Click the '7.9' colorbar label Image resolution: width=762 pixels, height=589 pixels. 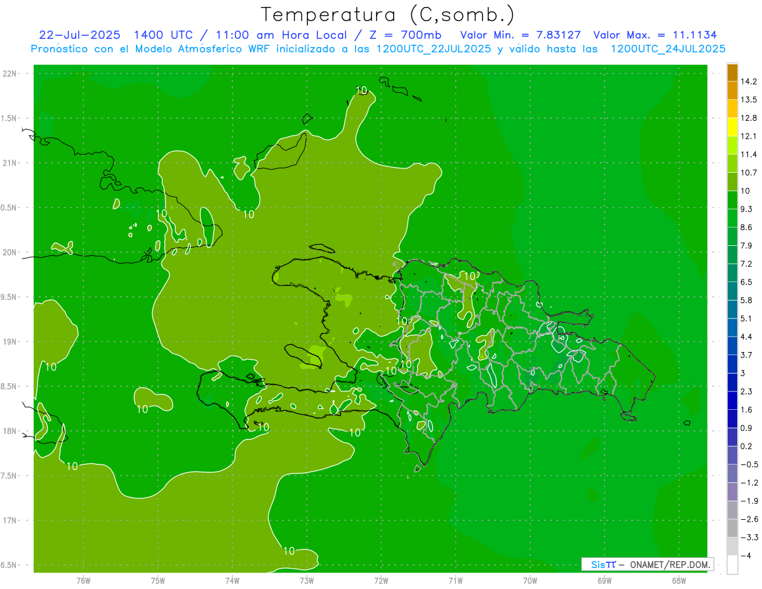(x=746, y=245)
